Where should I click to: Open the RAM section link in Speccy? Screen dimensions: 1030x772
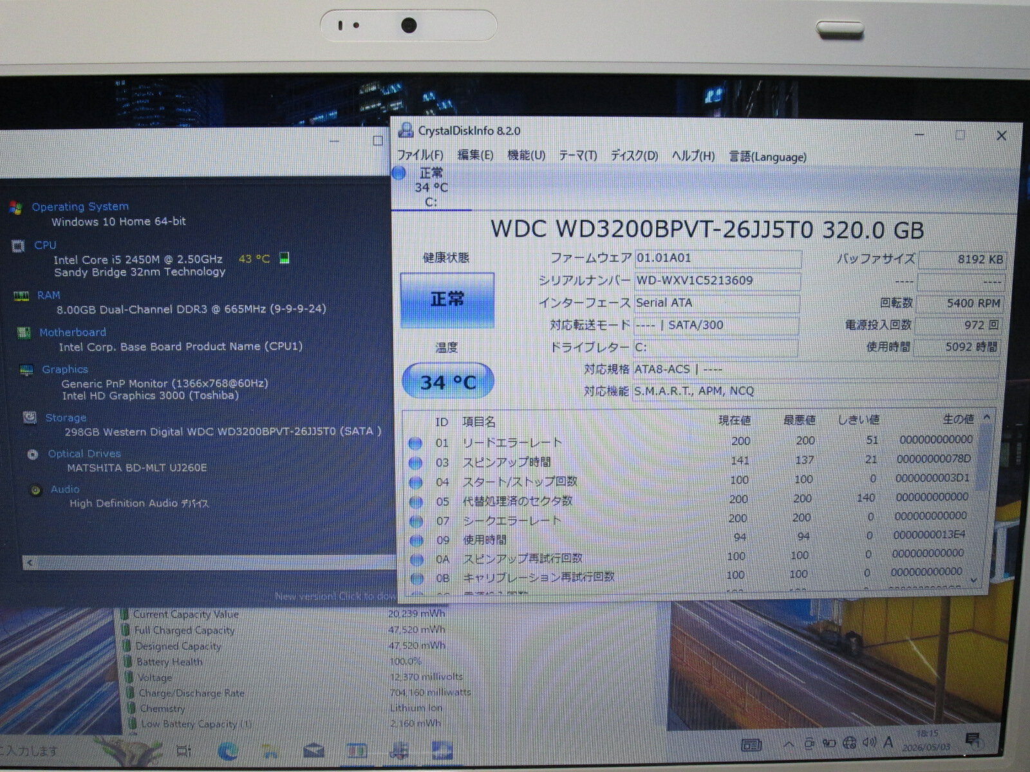coord(48,295)
